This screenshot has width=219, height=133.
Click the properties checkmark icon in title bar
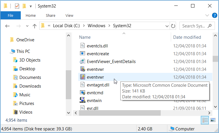17,6
